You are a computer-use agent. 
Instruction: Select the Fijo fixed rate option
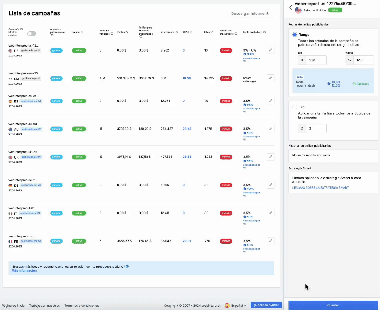coord(295,107)
